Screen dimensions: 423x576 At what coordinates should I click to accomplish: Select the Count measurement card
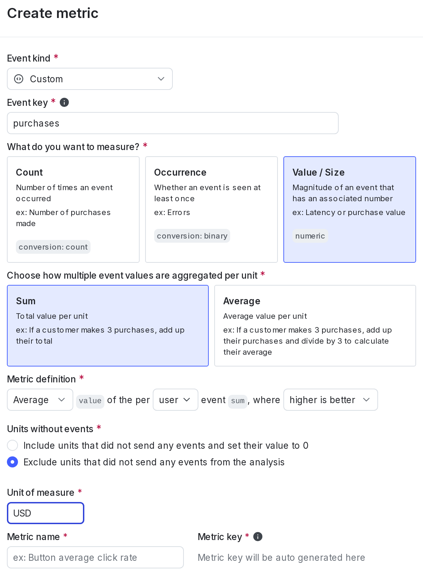73,209
